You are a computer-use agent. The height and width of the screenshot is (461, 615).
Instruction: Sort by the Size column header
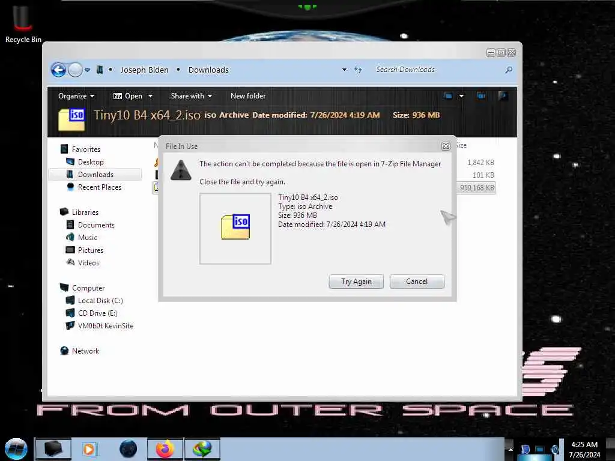pyautogui.click(x=462, y=145)
